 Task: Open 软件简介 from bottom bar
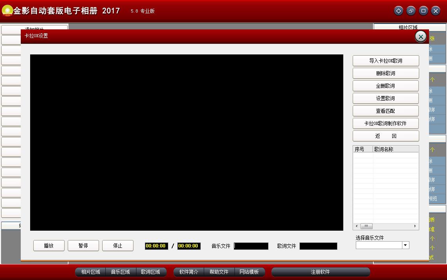click(189, 272)
